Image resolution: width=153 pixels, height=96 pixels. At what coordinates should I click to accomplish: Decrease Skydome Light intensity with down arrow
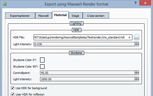137,80
